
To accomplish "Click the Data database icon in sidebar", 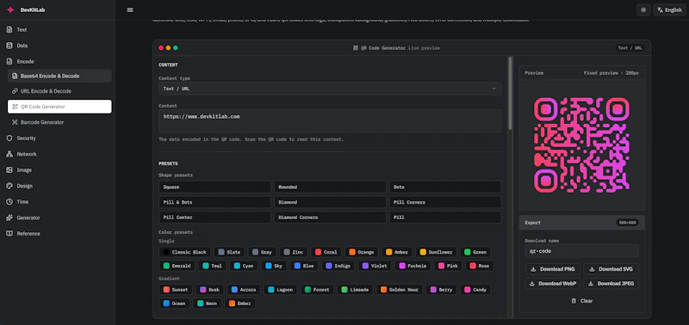I will click(9, 46).
